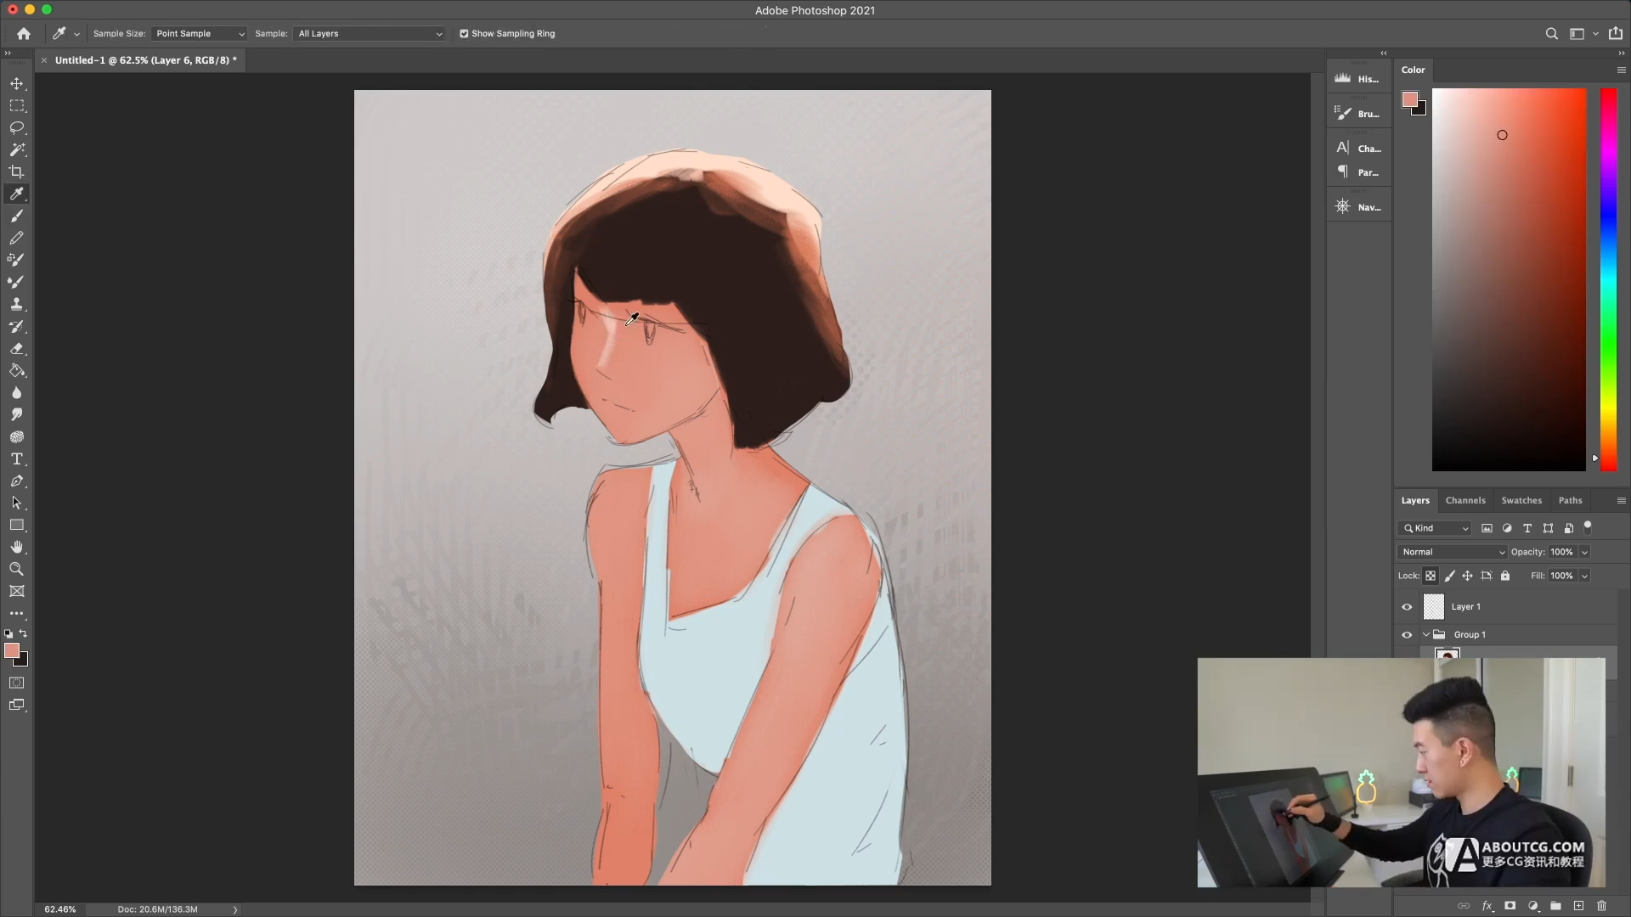Toggle pixel layer filter
The height and width of the screenshot is (917, 1631).
pyautogui.click(x=1487, y=528)
